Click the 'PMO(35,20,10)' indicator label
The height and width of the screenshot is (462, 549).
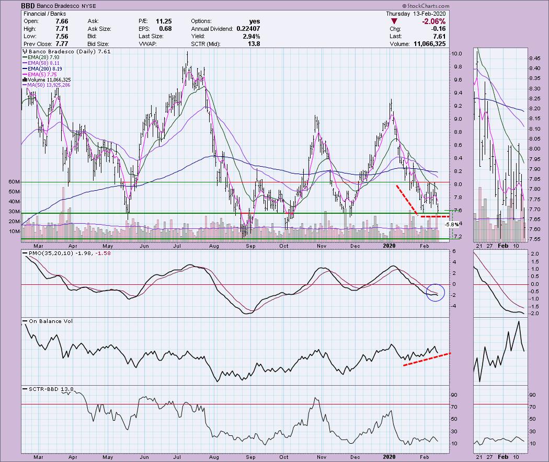click(51, 253)
